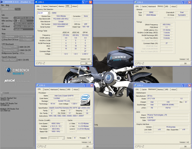Select the DRAM Frequency 400.0 MHz value
The height and width of the screenshot is (149, 192).
point(166,25)
